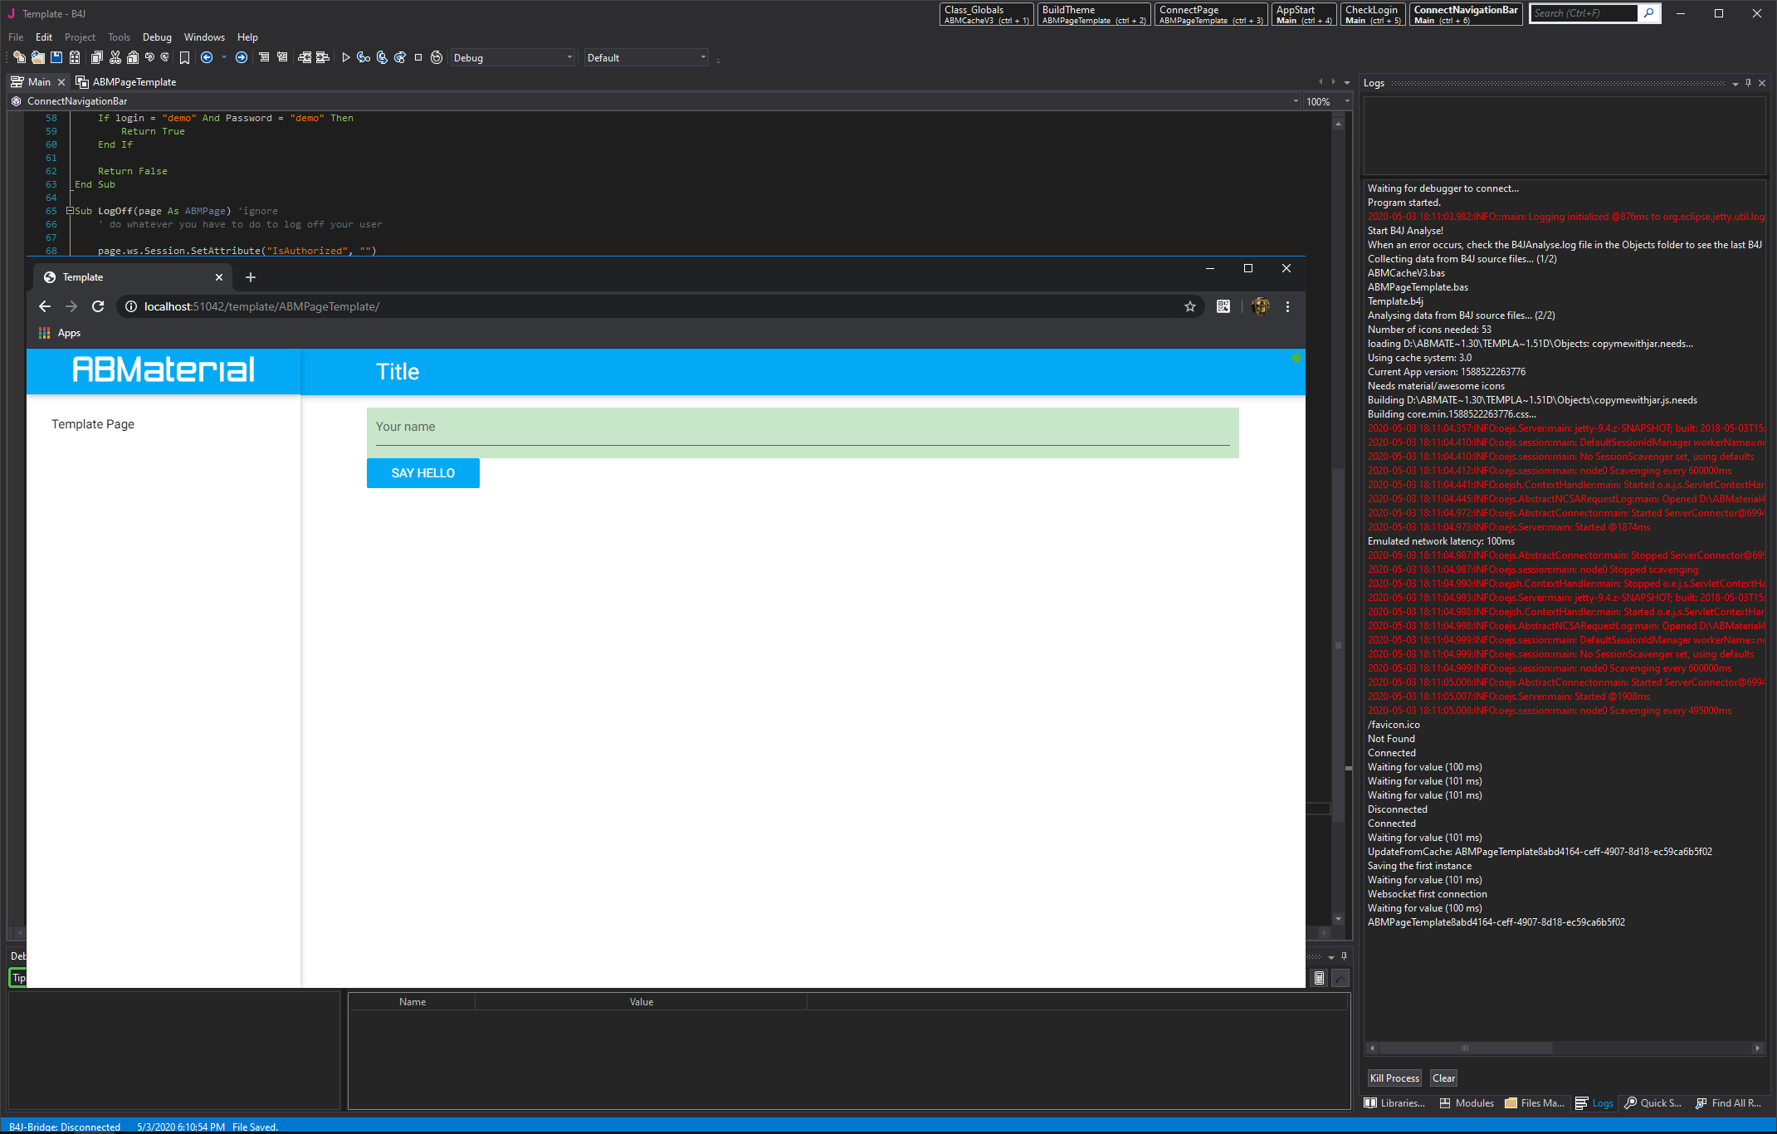Click the Kill Process button
1777x1134 pixels.
[x=1394, y=1078]
